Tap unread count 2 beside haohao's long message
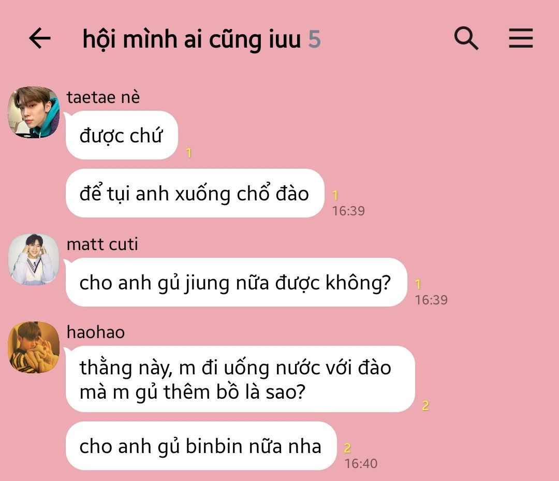The image size is (559, 481). [x=425, y=405]
